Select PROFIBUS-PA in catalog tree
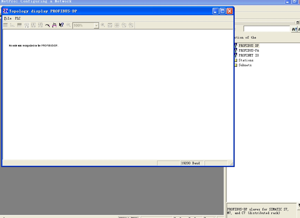The height and width of the screenshot is (218, 300). pyautogui.click(x=249, y=50)
